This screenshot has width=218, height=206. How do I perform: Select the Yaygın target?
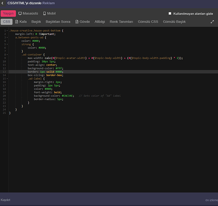pyautogui.click(x=8, y=14)
